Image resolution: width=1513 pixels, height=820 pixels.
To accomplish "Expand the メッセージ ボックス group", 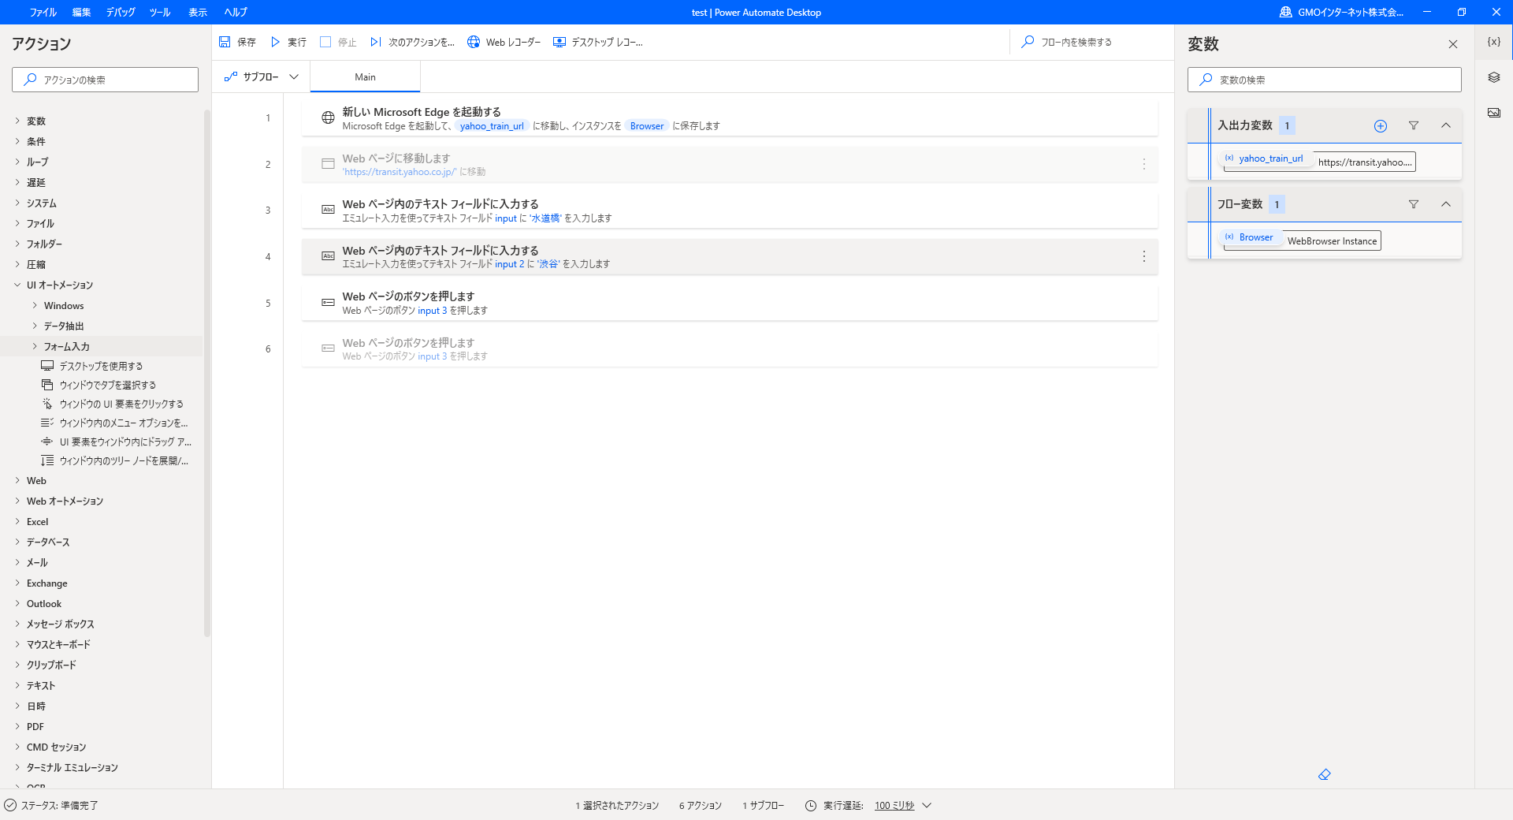I will click(17, 624).
